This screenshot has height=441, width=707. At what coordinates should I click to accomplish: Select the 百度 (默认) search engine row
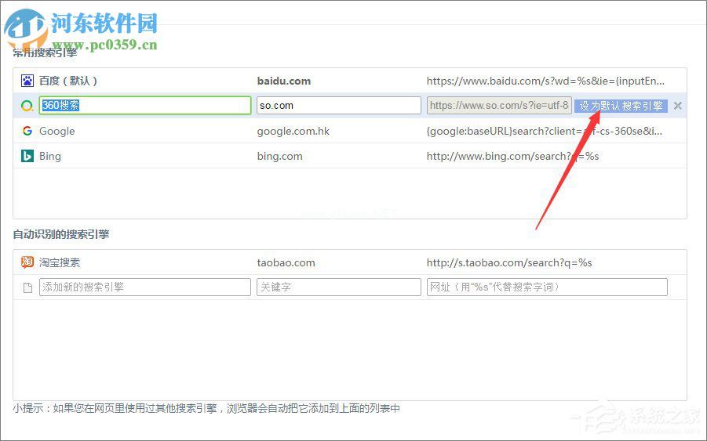pos(68,81)
